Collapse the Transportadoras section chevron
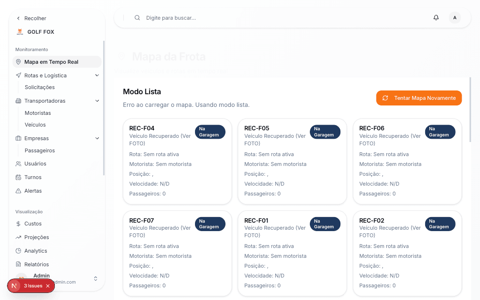Viewport: 480px width, 300px height. coord(97,100)
